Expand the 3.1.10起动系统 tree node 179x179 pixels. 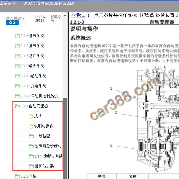point(33,76)
